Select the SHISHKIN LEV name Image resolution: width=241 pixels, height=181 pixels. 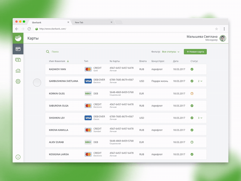pos(57,118)
